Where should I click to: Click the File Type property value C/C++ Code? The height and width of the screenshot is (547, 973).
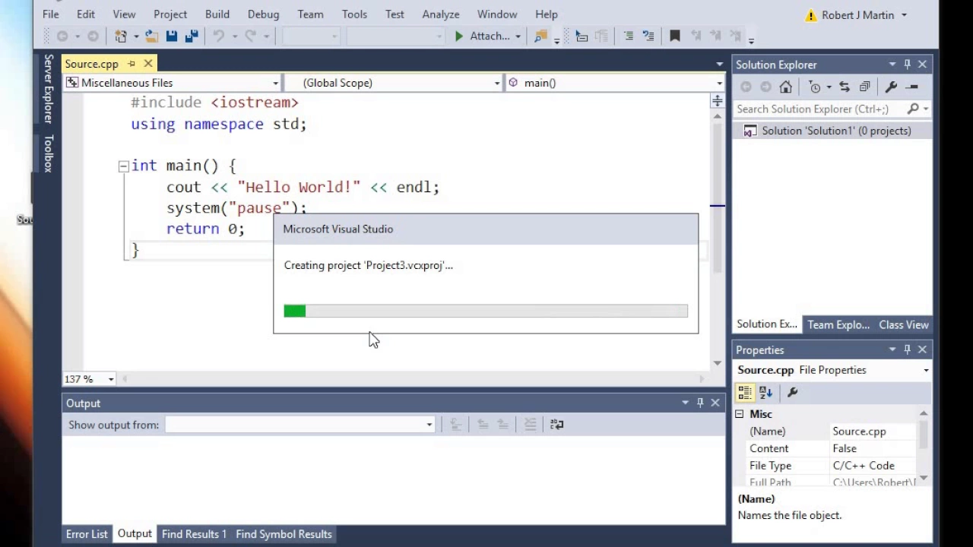pos(864,466)
